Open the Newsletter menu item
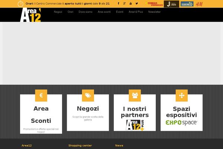 coord(154,12)
